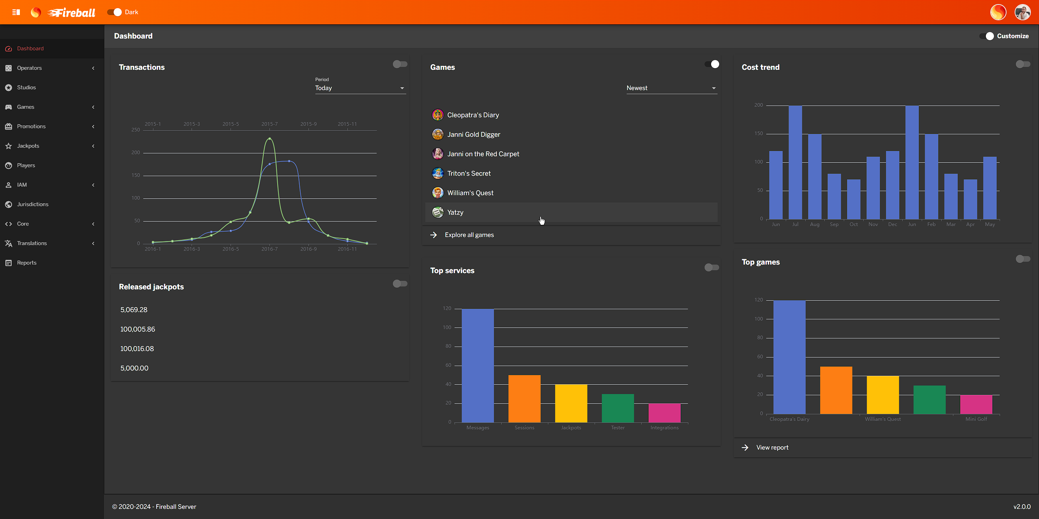
Task: Click the Cleopatra's Diary game icon
Action: tap(438, 115)
